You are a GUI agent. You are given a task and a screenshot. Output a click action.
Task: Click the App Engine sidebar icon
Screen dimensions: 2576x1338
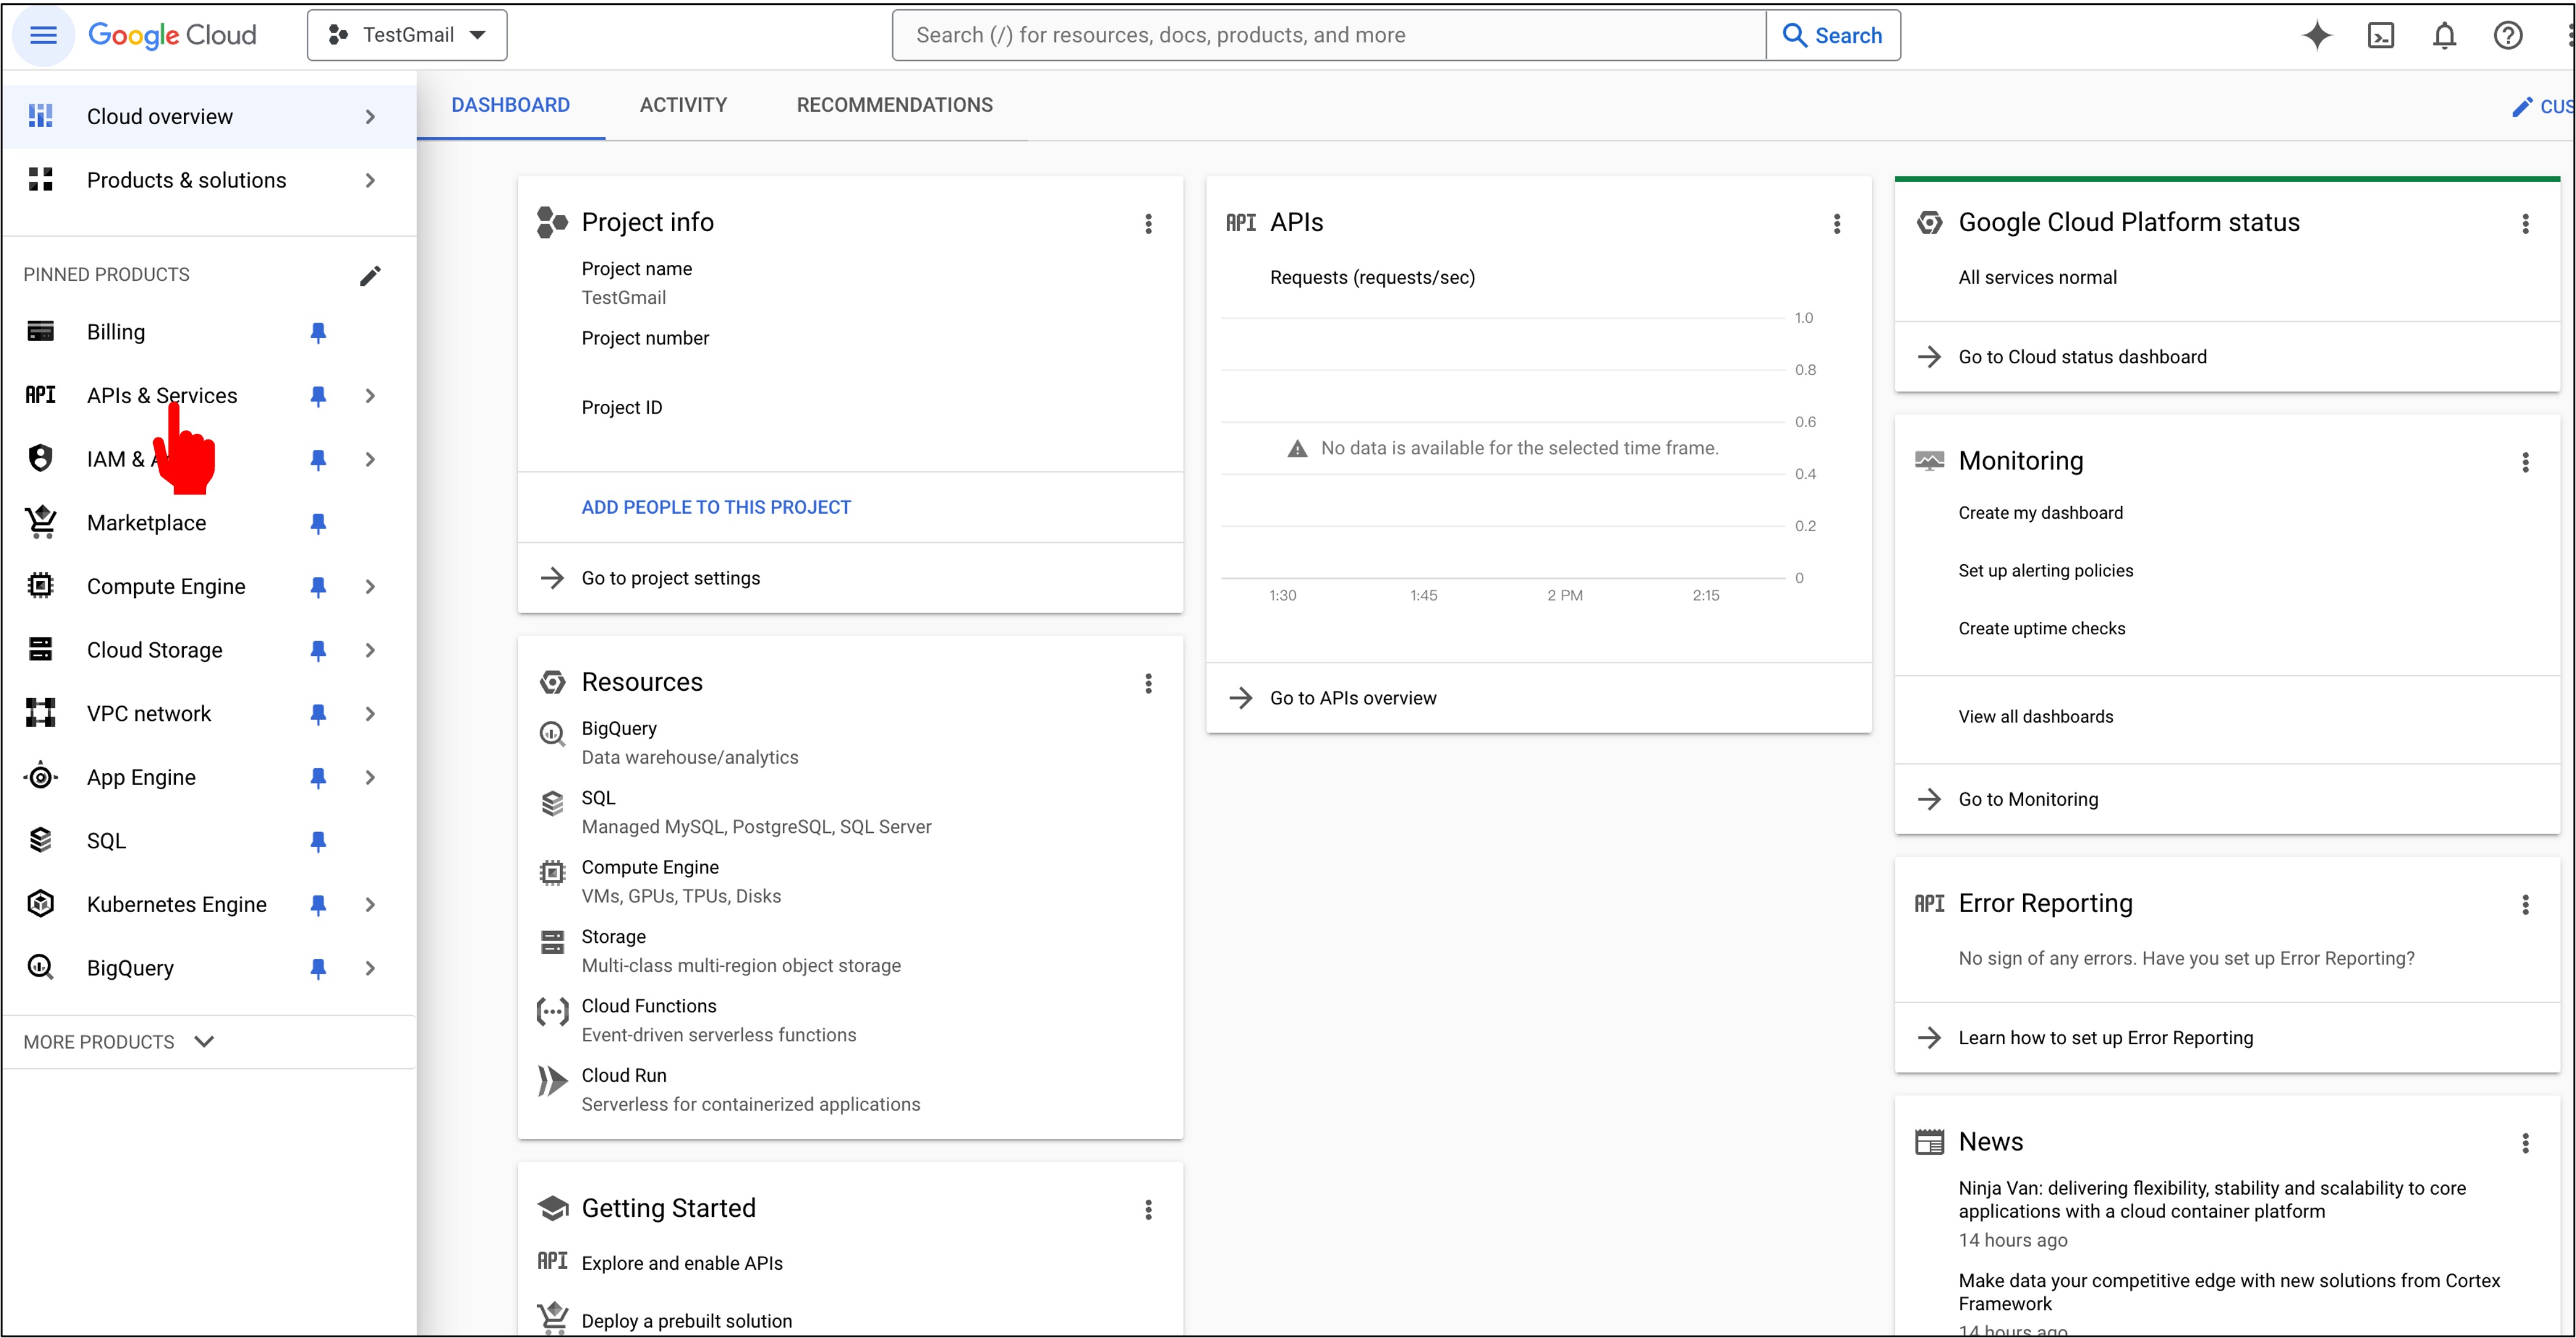click(x=40, y=776)
